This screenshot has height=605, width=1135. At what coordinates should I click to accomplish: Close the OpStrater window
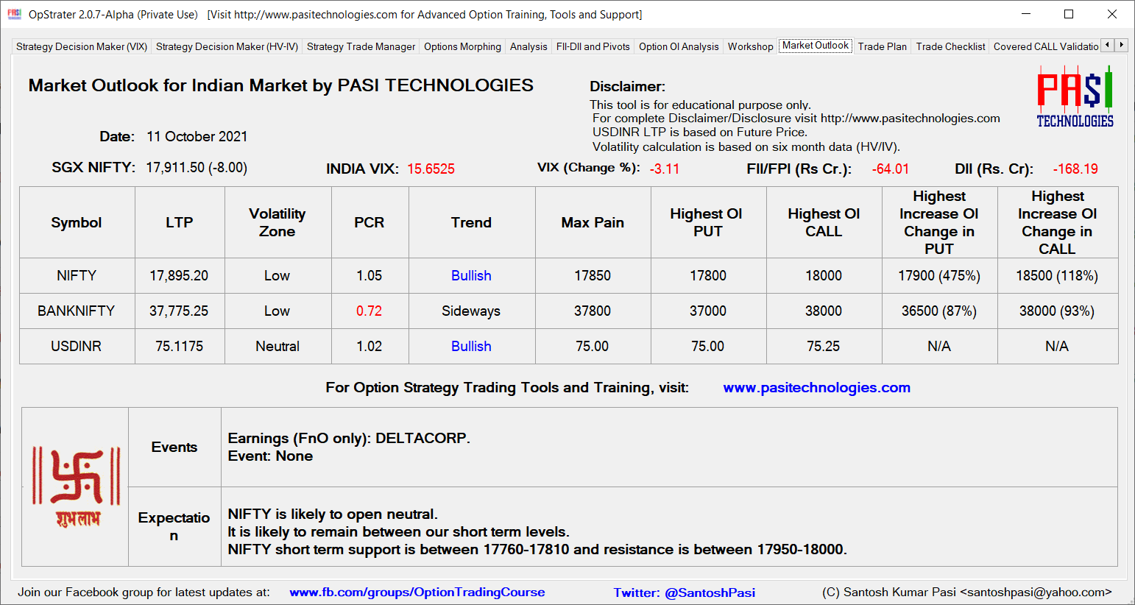click(x=1112, y=14)
